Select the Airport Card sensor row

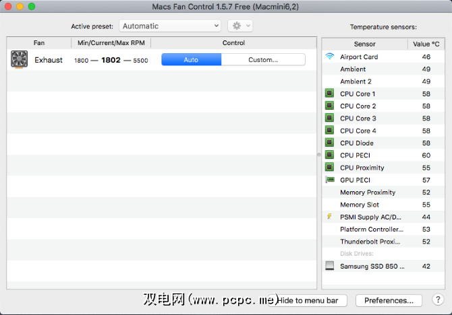(x=383, y=57)
